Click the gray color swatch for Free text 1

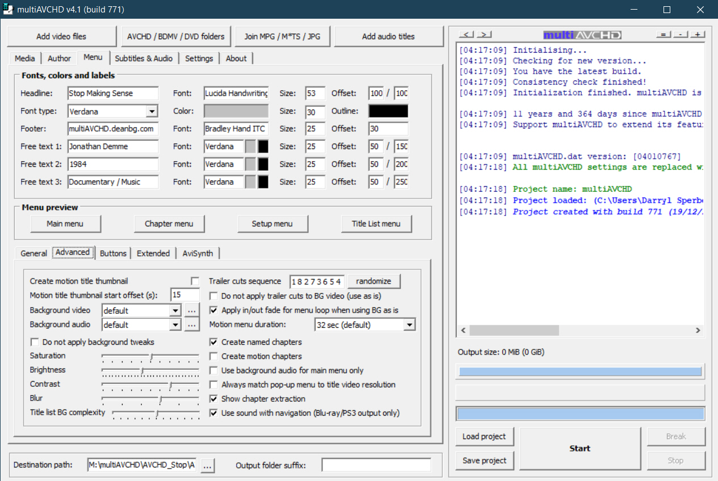tap(250, 146)
